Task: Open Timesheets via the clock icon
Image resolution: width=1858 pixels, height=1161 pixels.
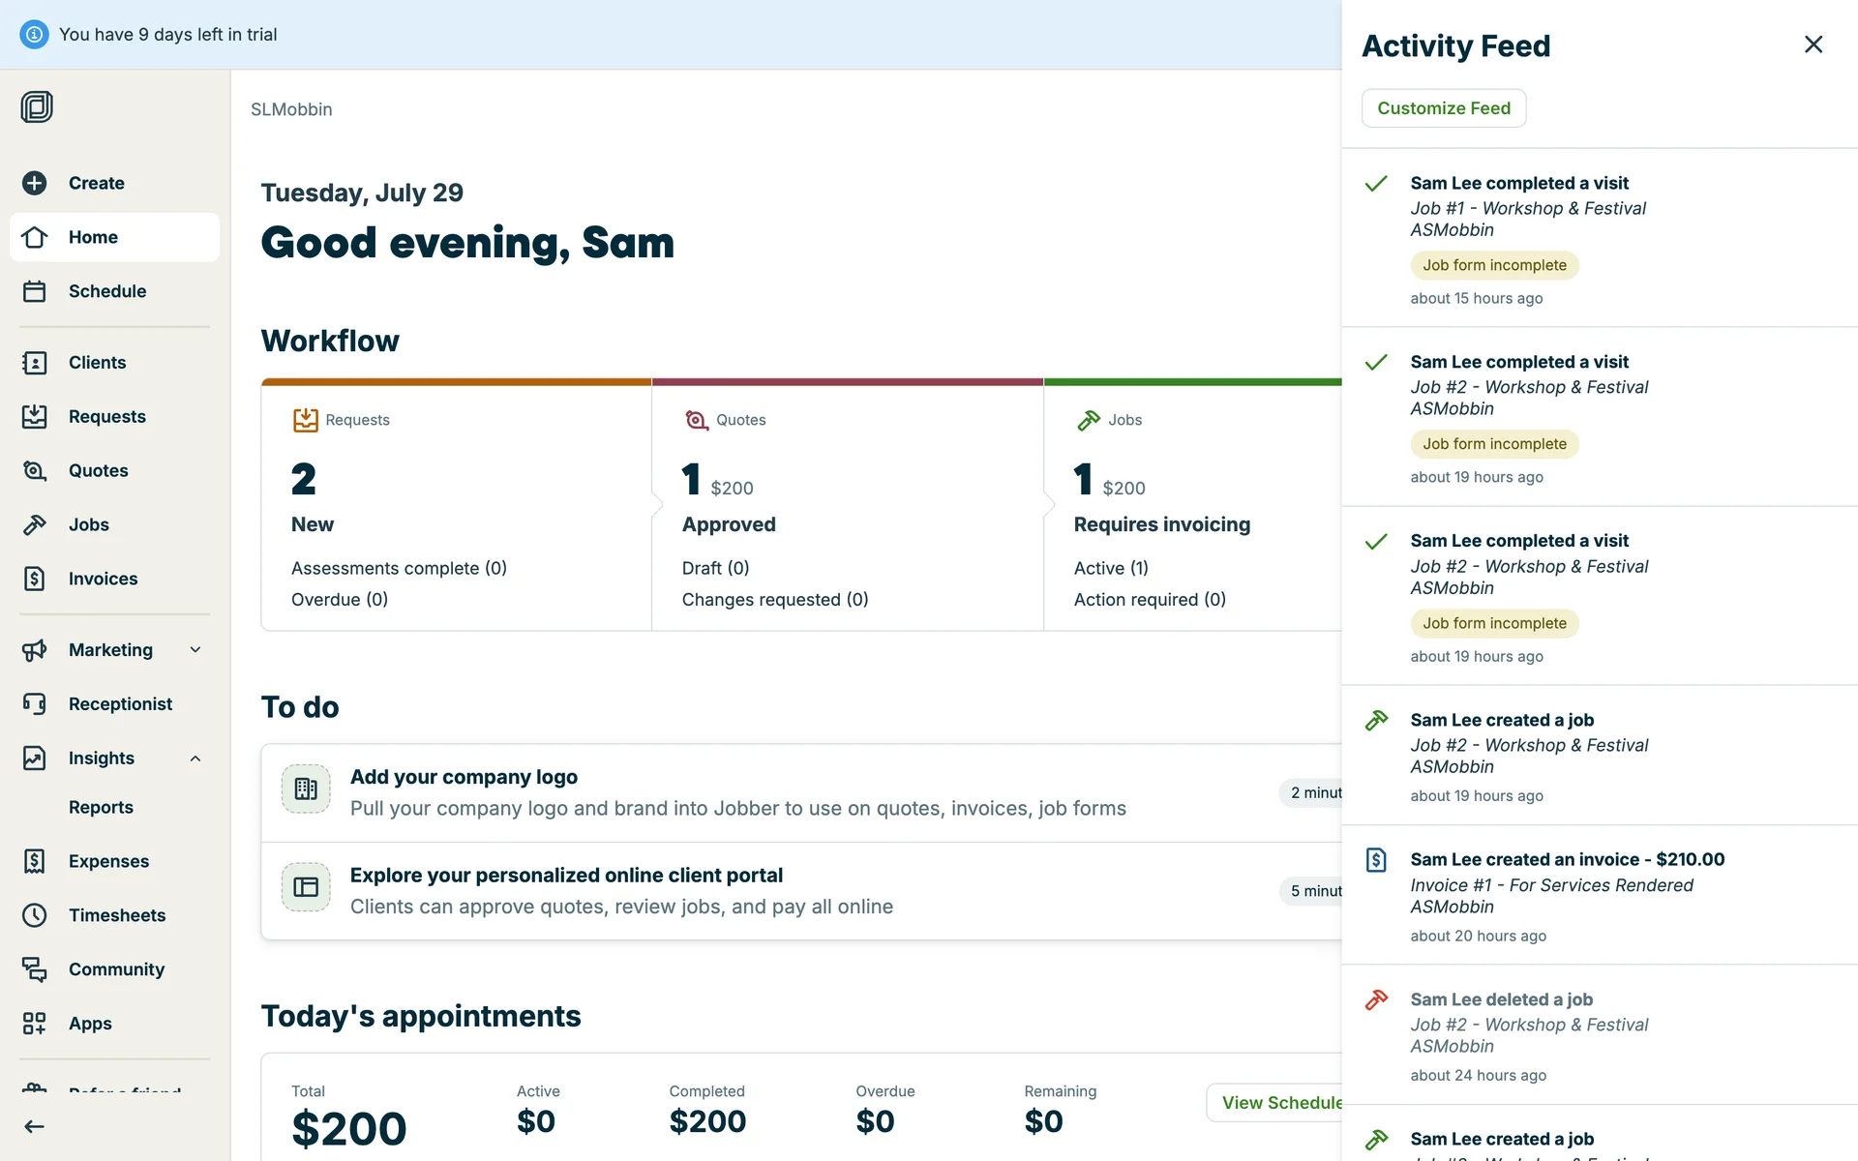Action: tap(35, 915)
